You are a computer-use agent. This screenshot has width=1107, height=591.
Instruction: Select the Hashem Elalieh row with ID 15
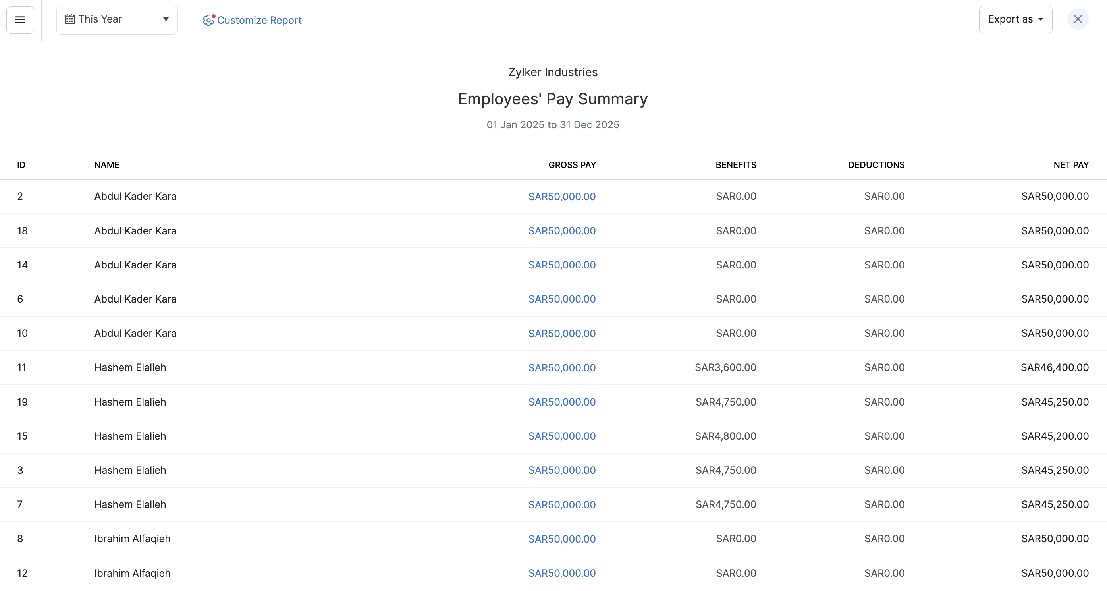coord(130,436)
